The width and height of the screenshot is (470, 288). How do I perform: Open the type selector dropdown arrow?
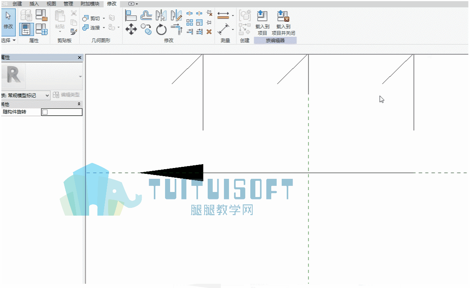tap(81, 77)
